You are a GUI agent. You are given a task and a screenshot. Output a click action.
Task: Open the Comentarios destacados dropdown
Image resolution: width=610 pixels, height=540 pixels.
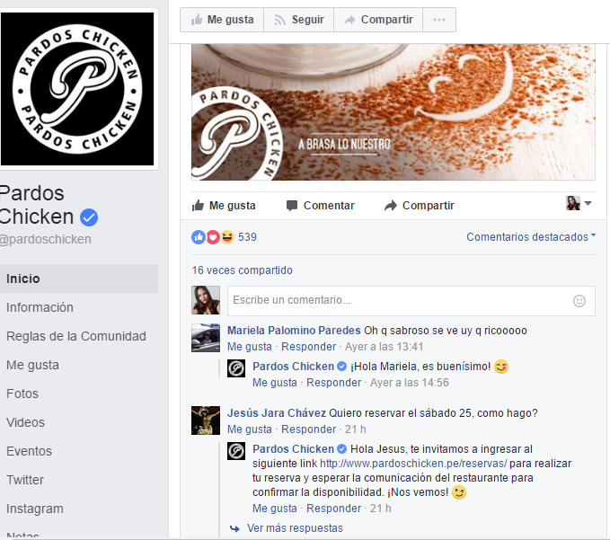531,237
